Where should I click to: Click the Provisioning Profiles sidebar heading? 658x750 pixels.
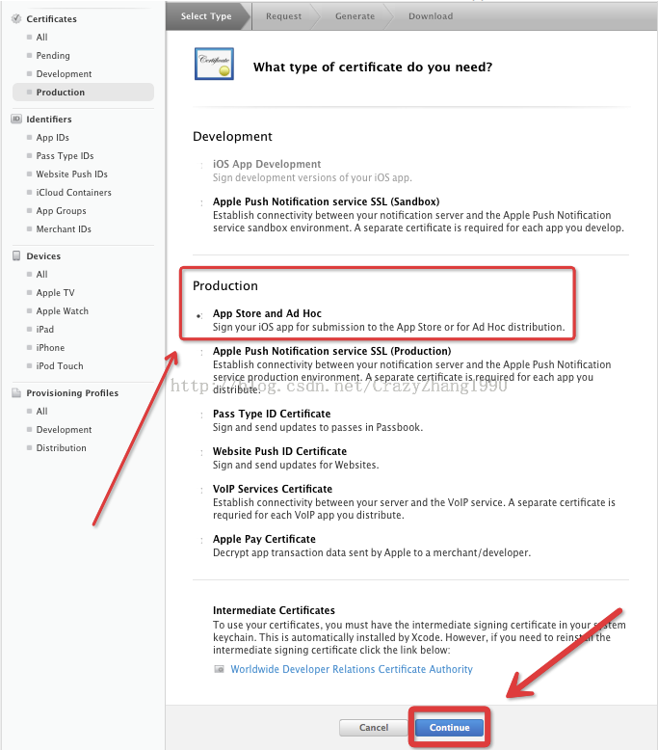click(x=72, y=392)
